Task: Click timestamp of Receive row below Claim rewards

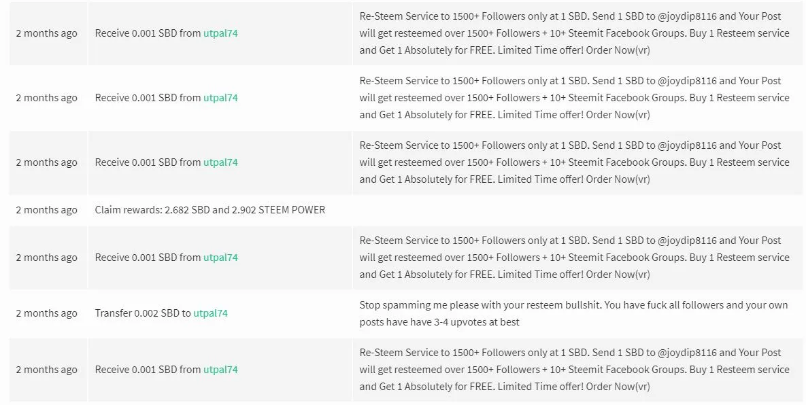Action: [47, 258]
